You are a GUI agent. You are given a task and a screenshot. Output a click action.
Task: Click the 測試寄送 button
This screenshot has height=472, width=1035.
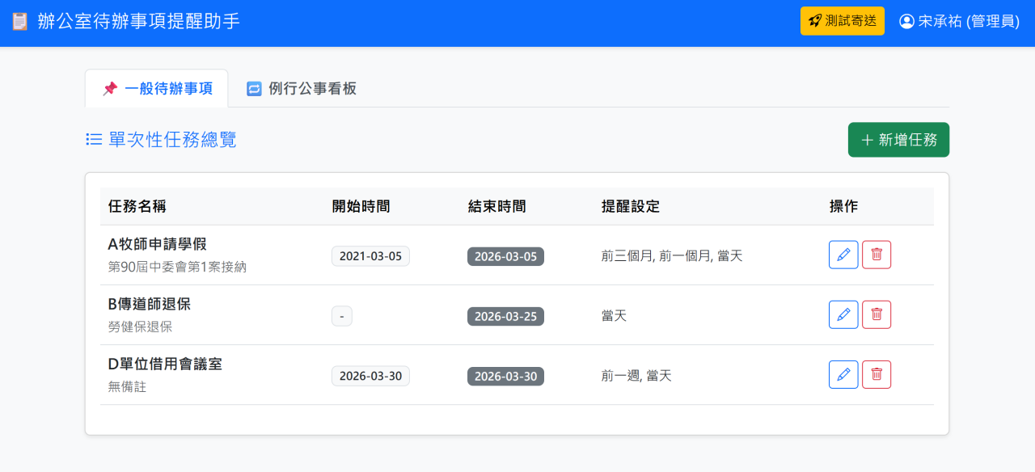(842, 21)
